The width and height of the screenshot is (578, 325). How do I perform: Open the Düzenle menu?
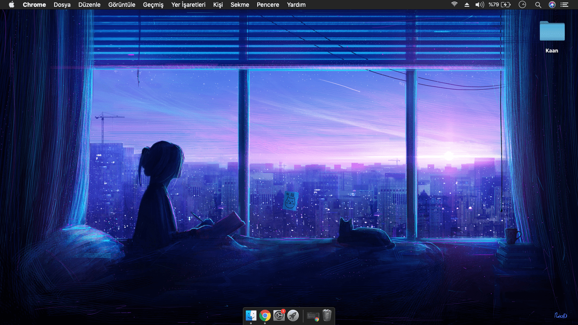coord(89,5)
